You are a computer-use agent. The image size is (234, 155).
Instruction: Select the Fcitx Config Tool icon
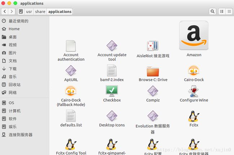pyautogui.click(x=71, y=144)
